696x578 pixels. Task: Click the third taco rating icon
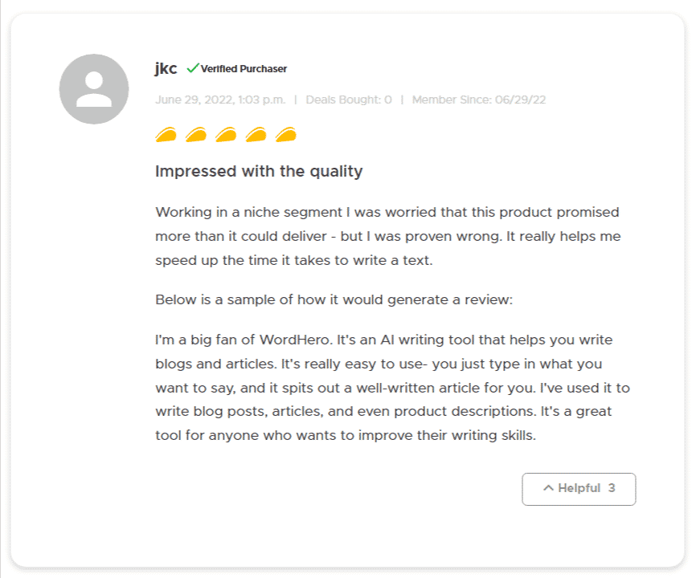click(226, 134)
